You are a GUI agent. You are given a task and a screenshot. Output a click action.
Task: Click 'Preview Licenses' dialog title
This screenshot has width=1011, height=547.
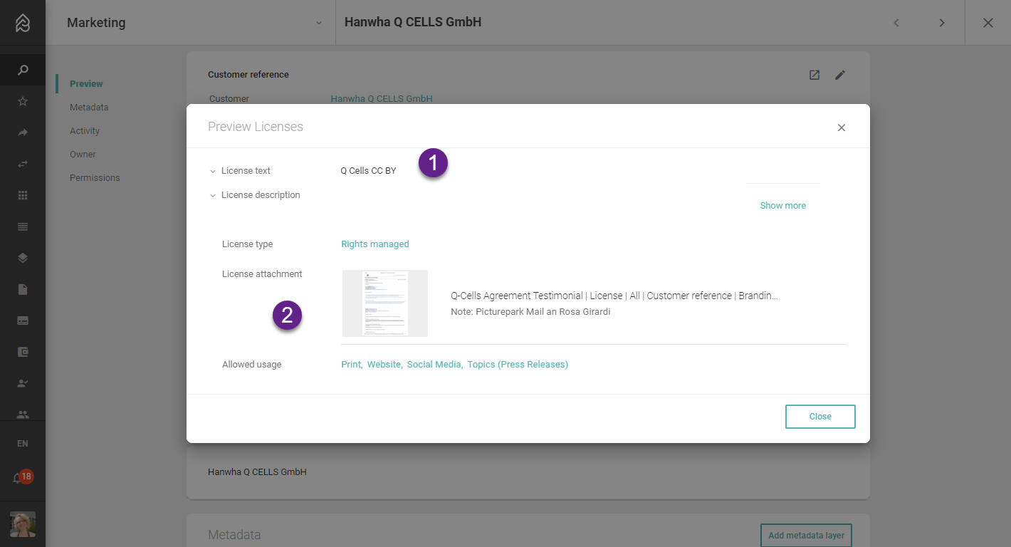[x=256, y=127]
